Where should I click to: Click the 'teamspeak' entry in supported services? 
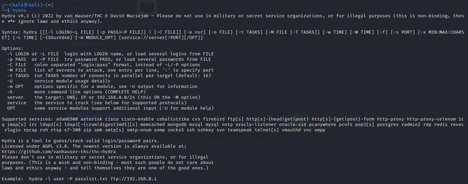tap(241, 130)
